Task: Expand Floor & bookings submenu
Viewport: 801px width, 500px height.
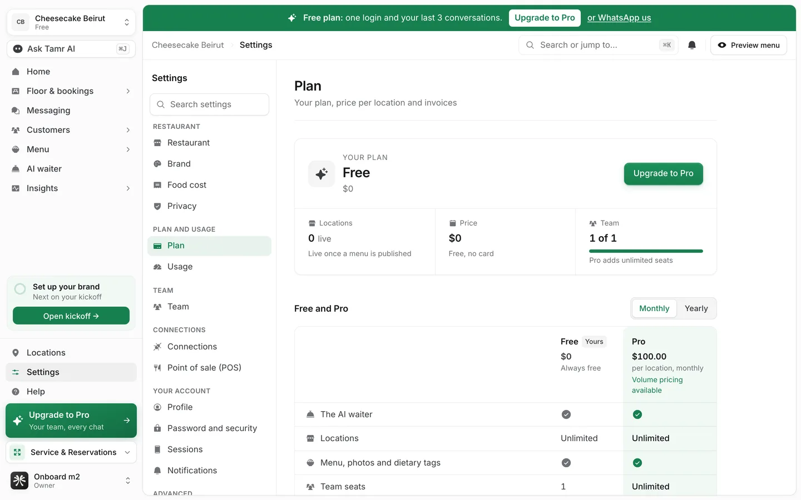Action: click(128, 91)
